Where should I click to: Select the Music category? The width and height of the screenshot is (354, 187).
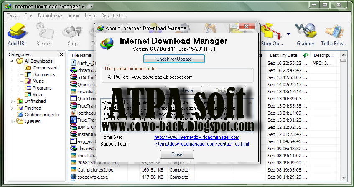pos(38,81)
